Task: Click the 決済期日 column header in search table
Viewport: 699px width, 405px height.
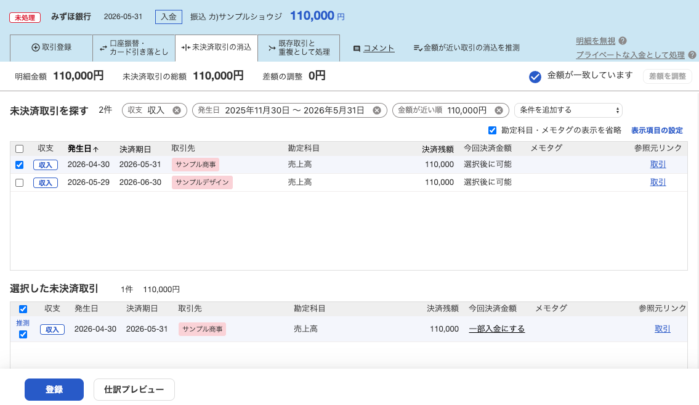Action: click(x=135, y=149)
